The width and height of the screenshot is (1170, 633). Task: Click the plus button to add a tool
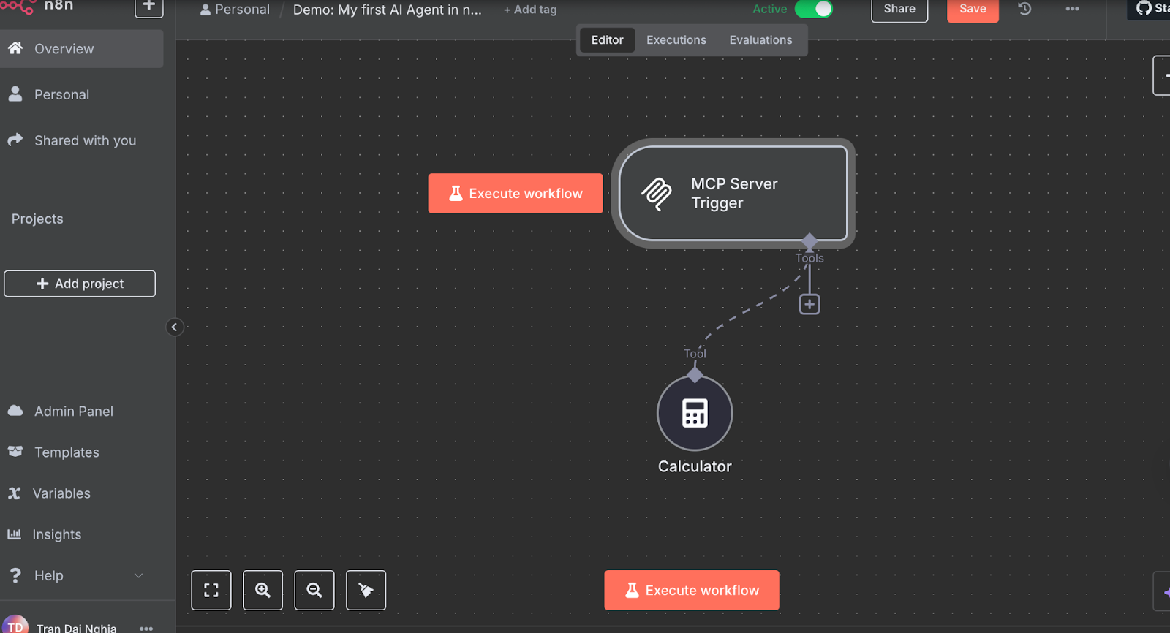[x=809, y=304]
